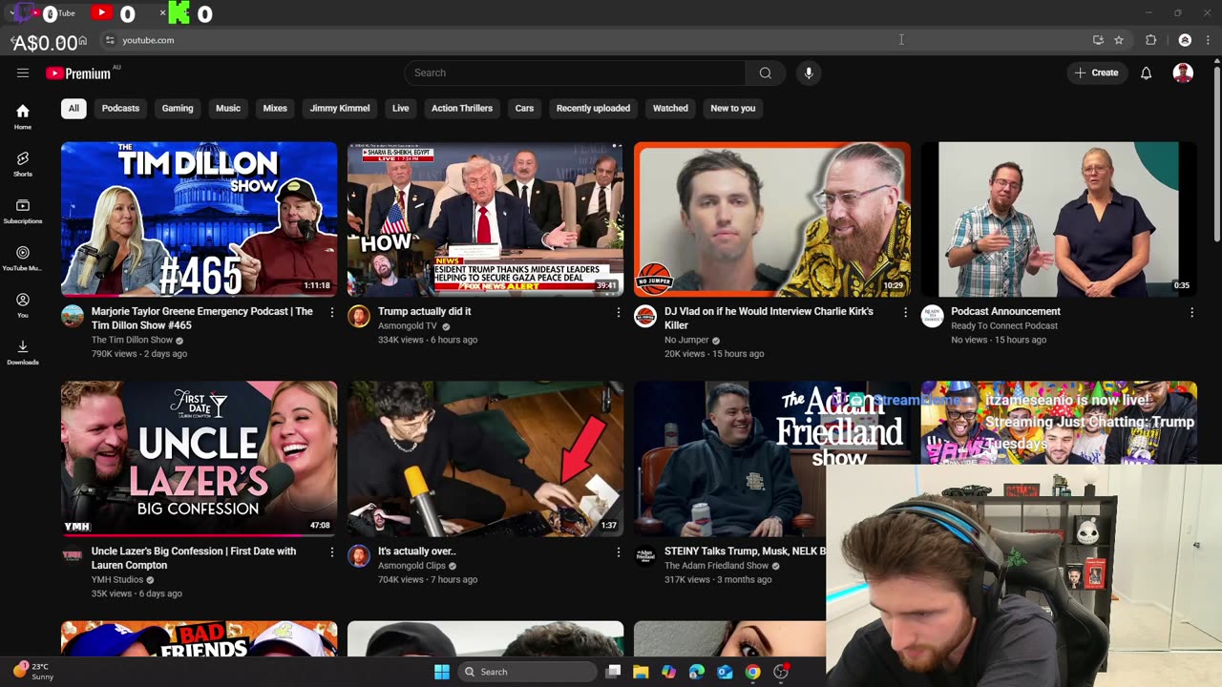Open the YMH Studios channel avatar
This screenshot has width=1222, height=687.
73,555
